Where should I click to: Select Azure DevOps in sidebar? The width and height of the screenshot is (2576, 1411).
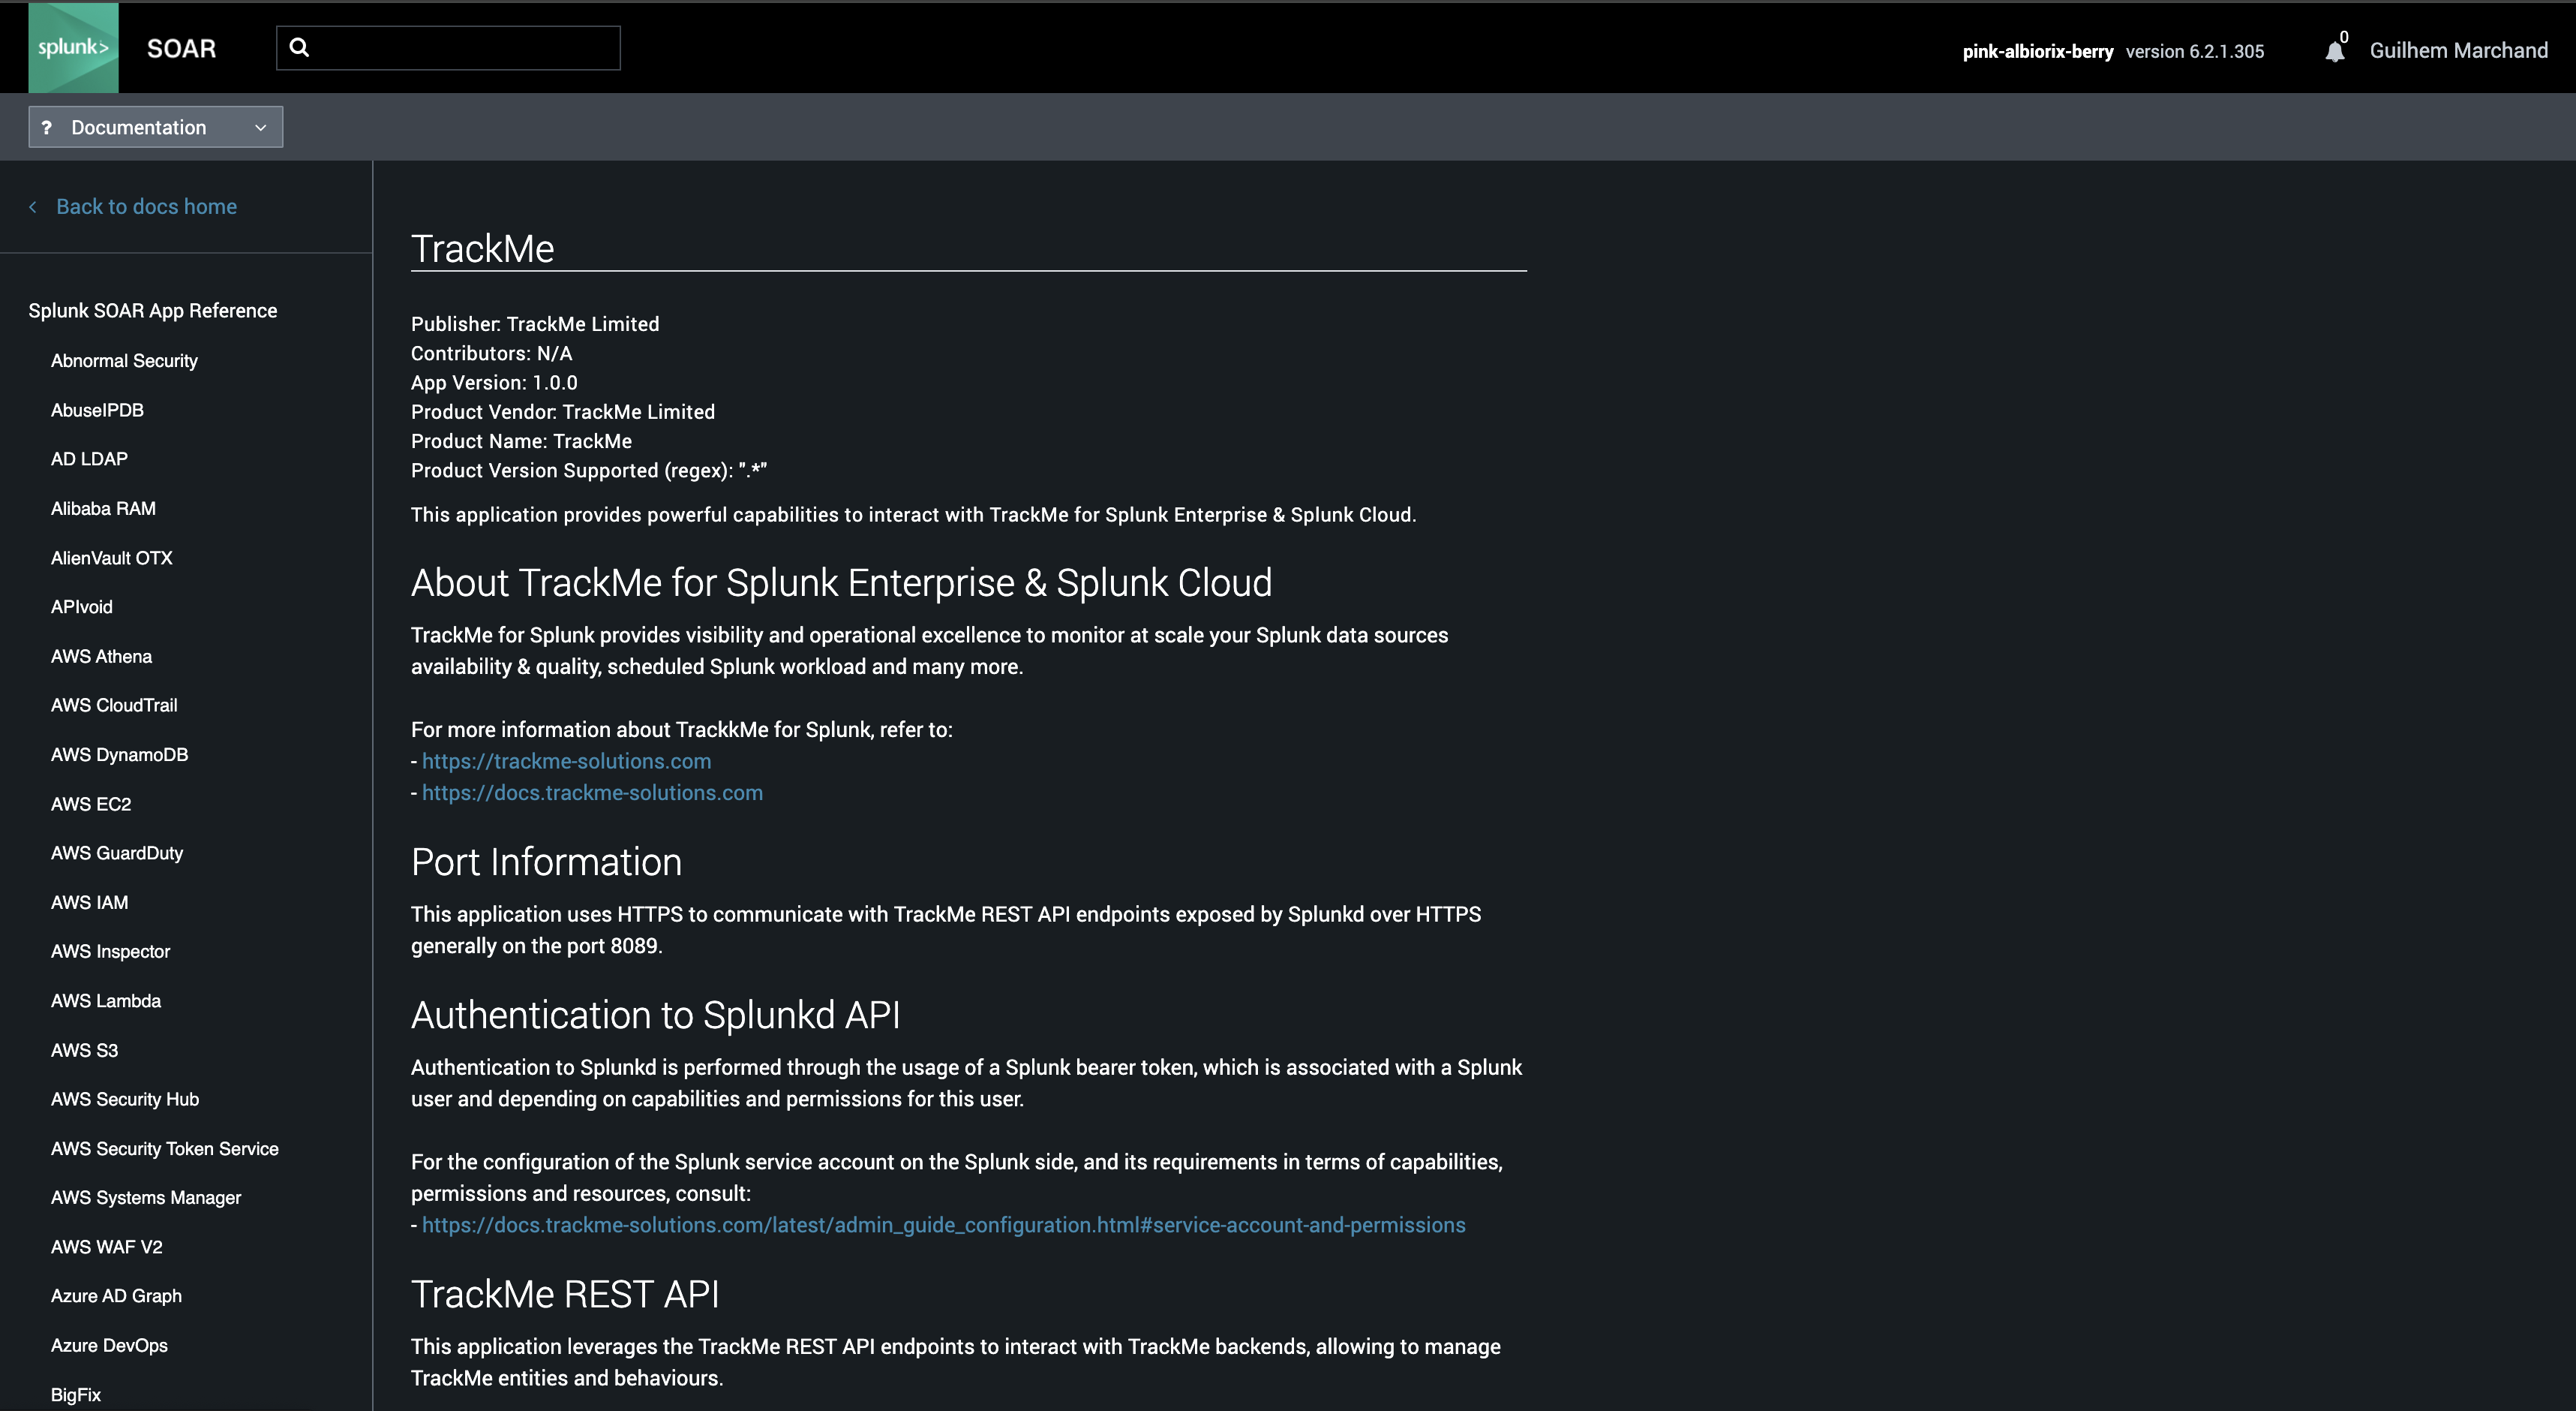(x=109, y=1346)
